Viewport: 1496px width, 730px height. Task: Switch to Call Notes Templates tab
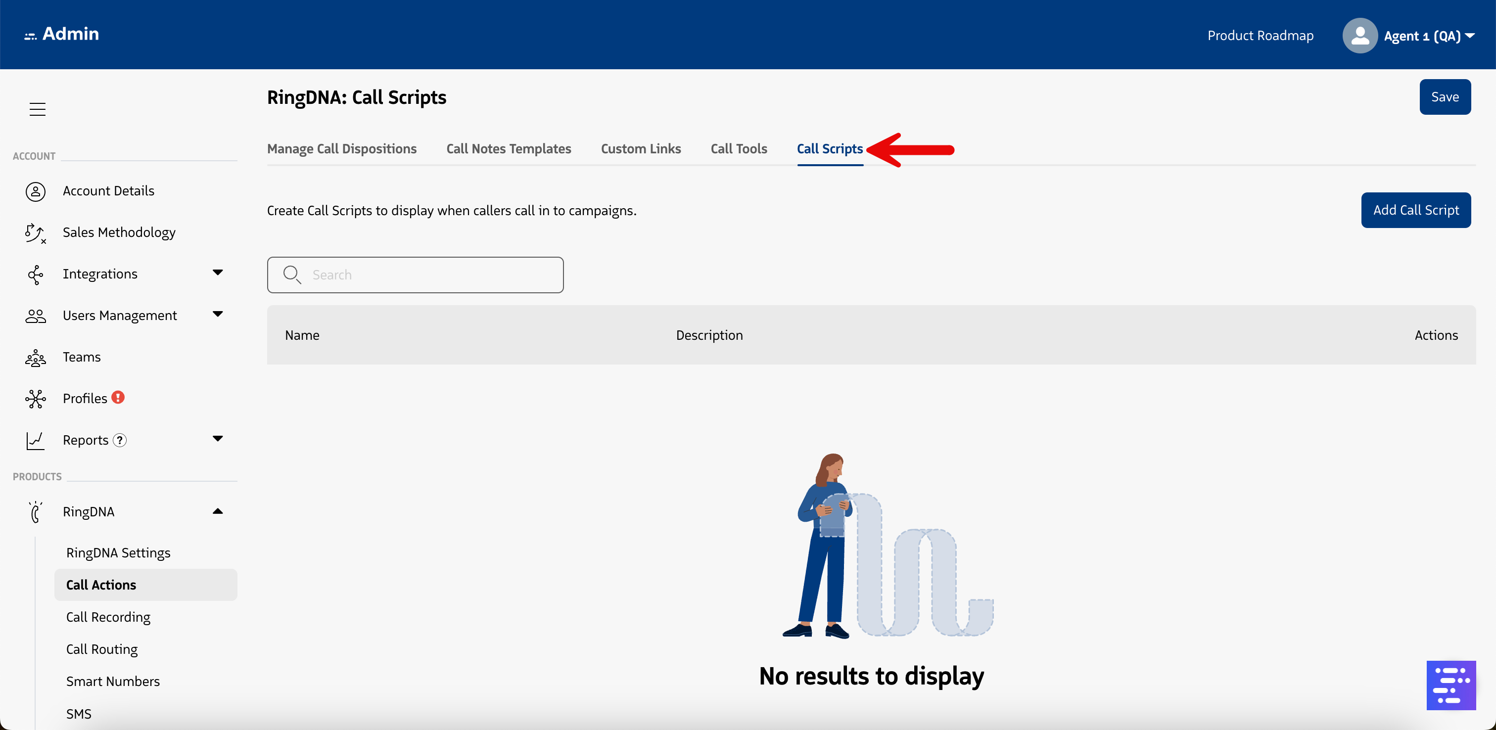[x=508, y=149]
